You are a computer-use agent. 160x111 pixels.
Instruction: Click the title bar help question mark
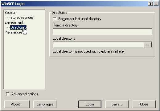point(150,4)
